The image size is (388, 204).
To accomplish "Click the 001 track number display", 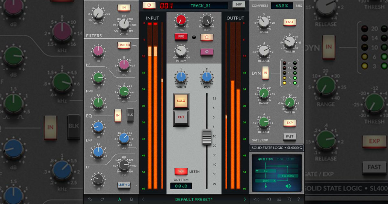I will click(167, 6).
